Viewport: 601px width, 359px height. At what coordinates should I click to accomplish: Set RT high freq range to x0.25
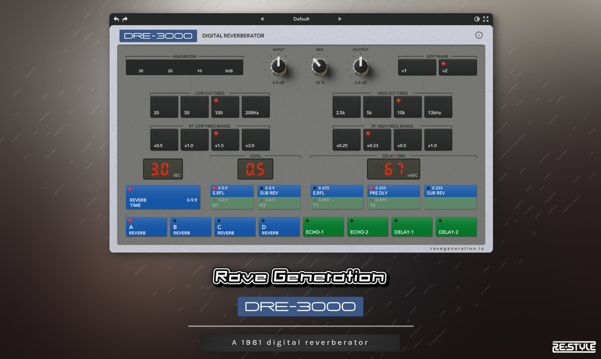[x=347, y=140]
